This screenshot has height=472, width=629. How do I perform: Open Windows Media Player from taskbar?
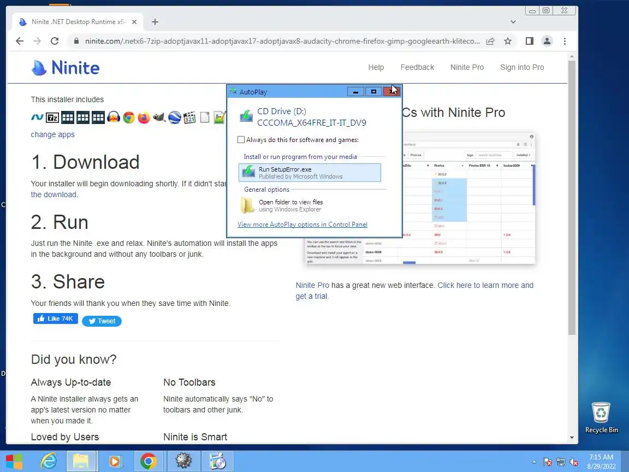(114, 461)
